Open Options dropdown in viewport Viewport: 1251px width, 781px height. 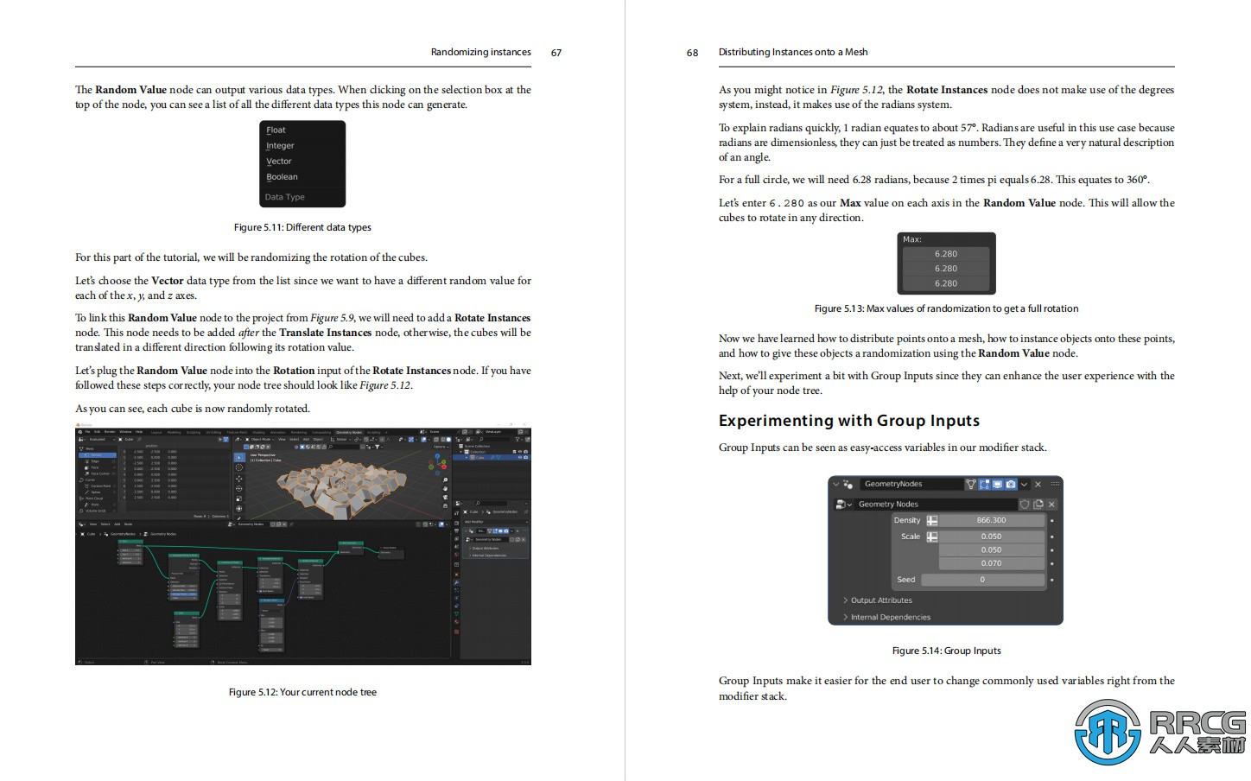[x=441, y=447]
